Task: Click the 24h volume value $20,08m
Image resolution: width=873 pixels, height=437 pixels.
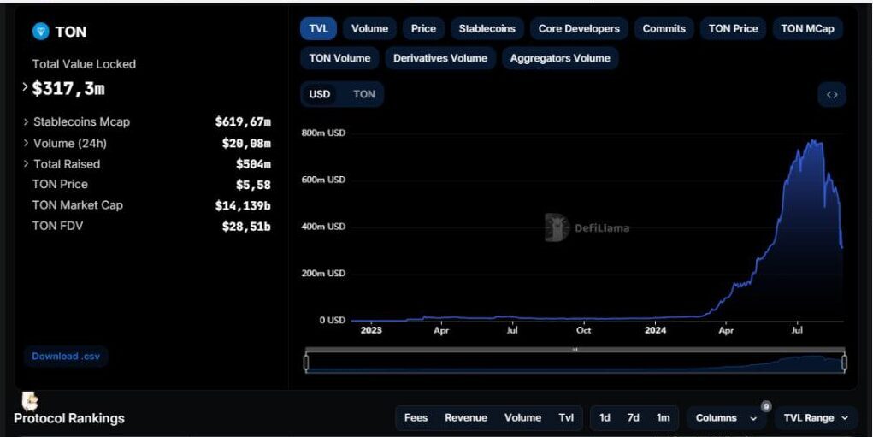Action: click(246, 143)
